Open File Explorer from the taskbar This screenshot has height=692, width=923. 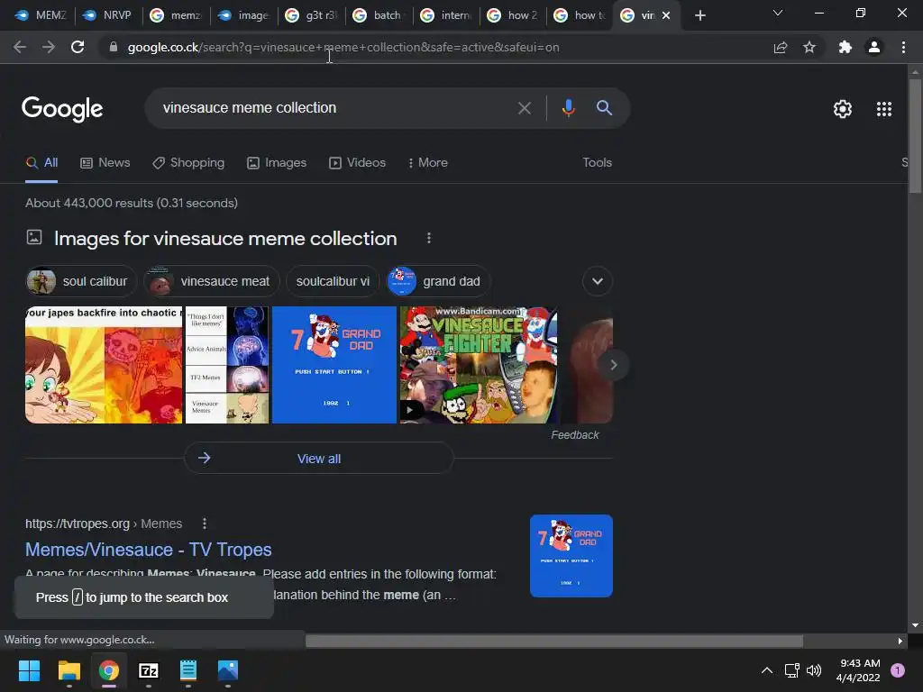[69, 670]
